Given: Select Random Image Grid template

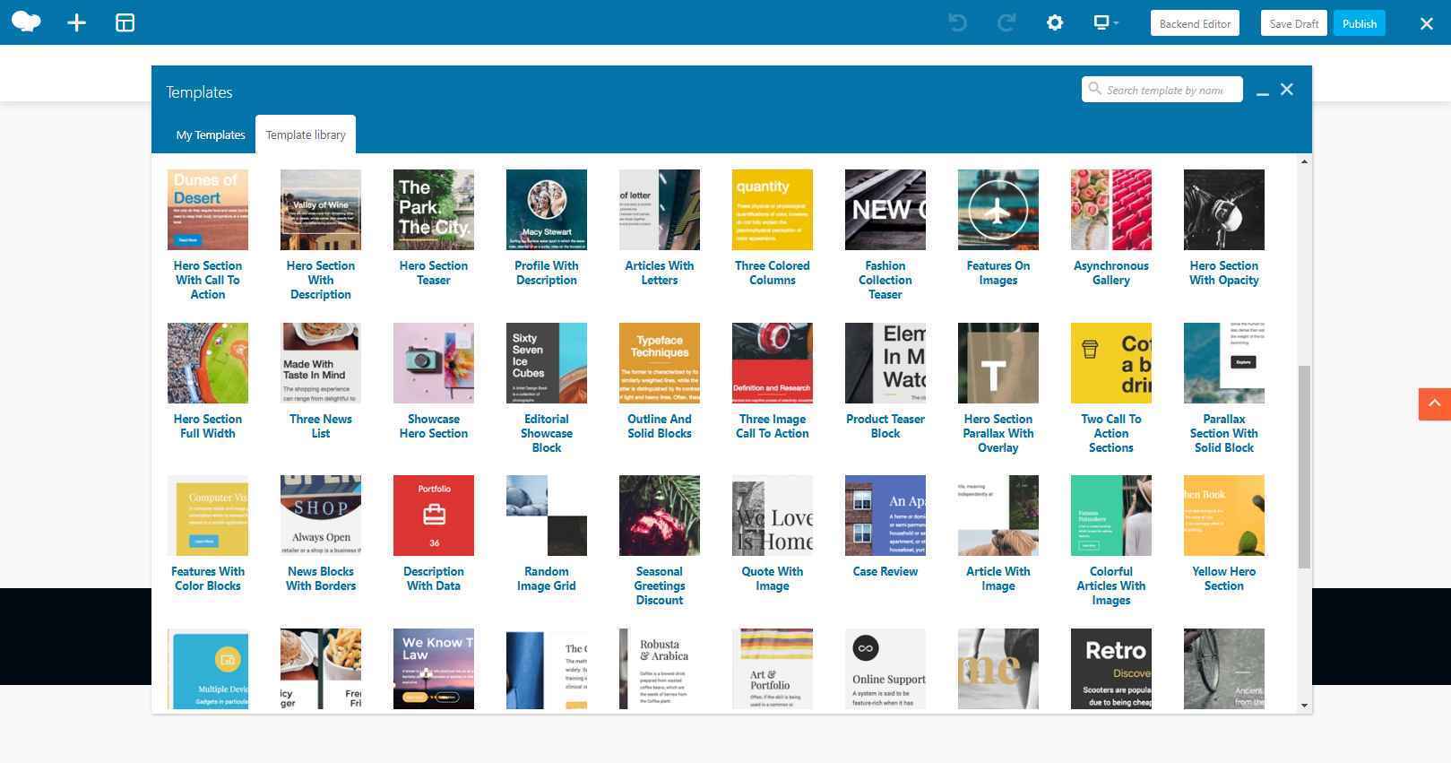Looking at the screenshot, I should (547, 516).
